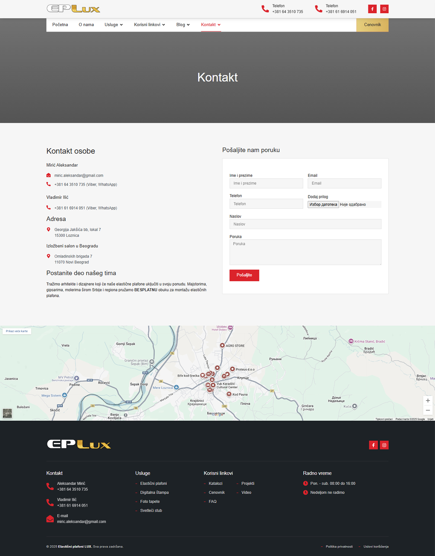Click the 'Nedeljom ne radimo' text

point(327,493)
